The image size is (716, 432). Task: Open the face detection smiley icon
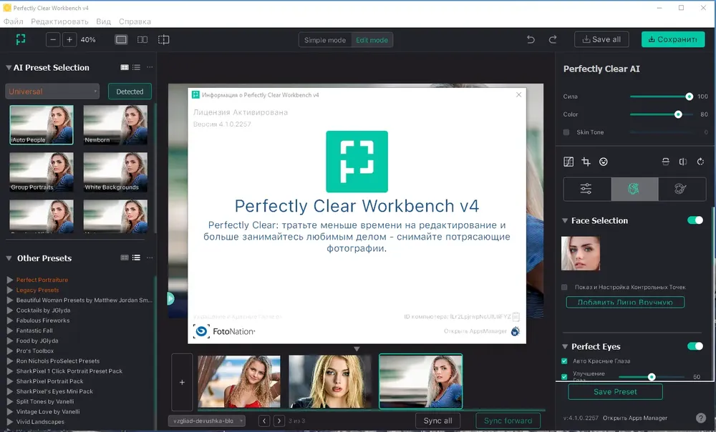[x=603, y=162]
